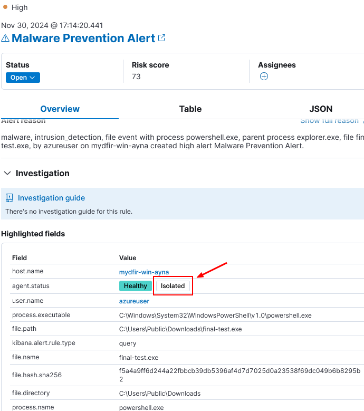This screenshot has height=411, width=364.
Task: Switch to the Table tab
Action: 190,109
